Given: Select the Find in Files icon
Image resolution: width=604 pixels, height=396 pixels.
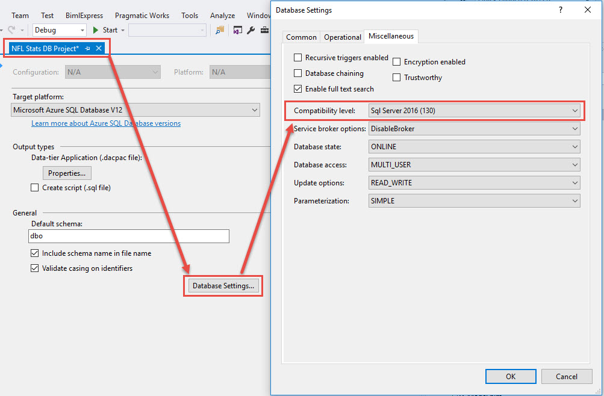Looking at the screenshot, I should (220, 29).
